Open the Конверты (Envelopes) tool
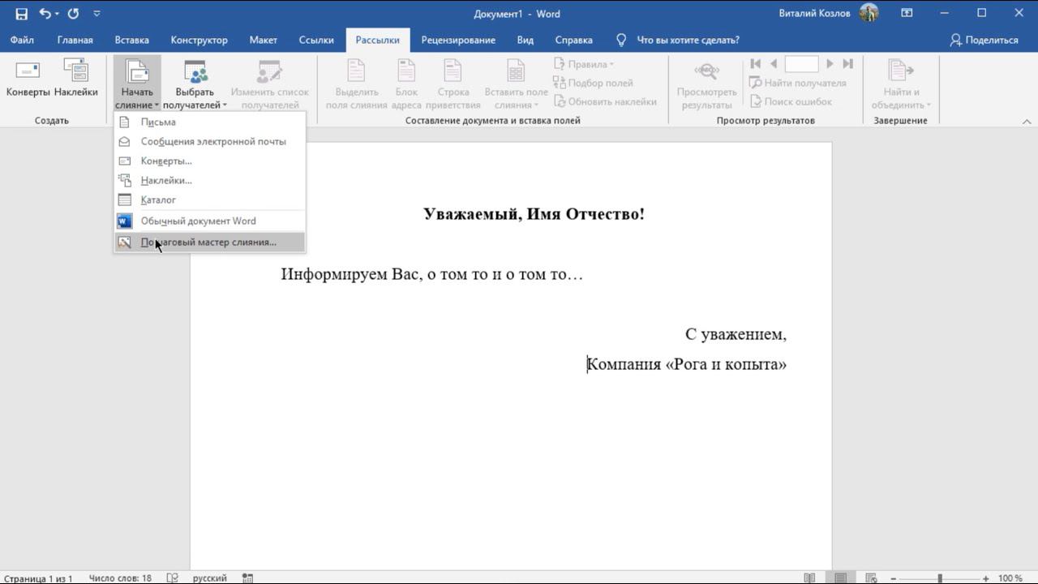The image size is (1038, 584). point(28,79)
